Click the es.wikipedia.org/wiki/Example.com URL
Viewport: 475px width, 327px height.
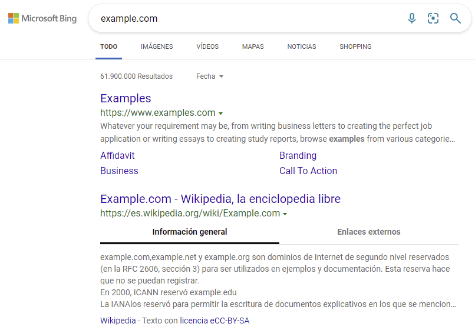click(x=190, y=213)
